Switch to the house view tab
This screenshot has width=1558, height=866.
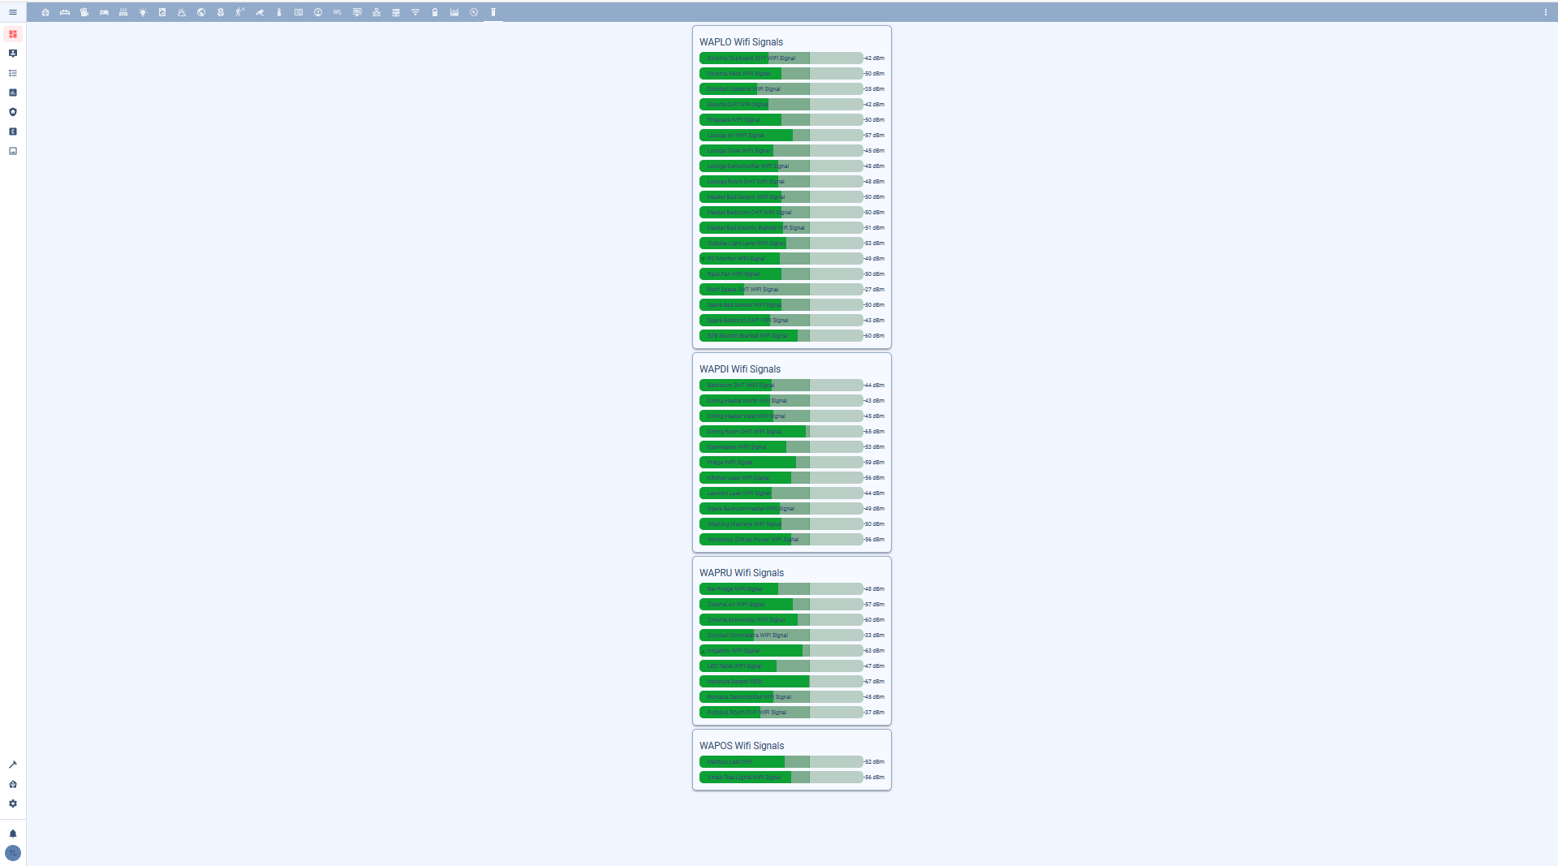(45, 12)
